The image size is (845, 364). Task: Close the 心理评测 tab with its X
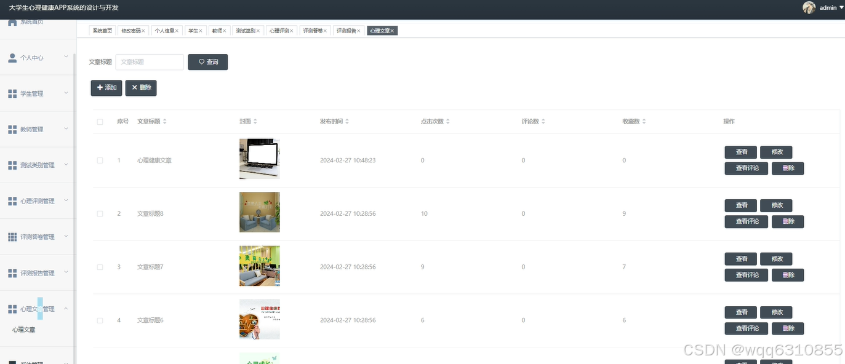click(x=292, y=31)
